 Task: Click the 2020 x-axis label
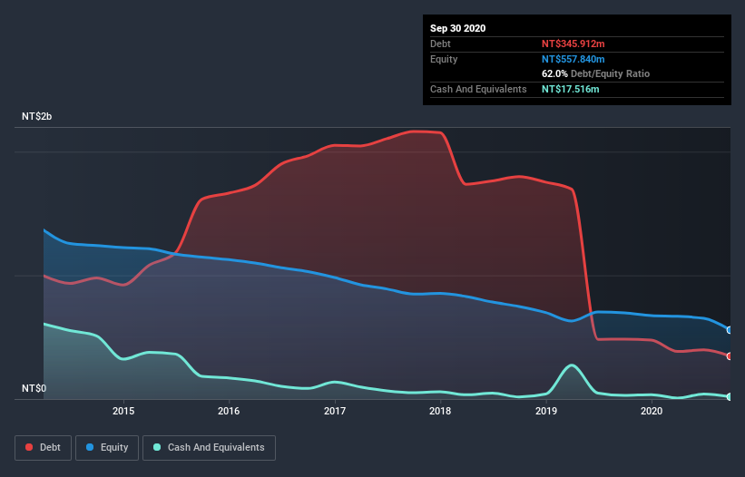(652, 411)
